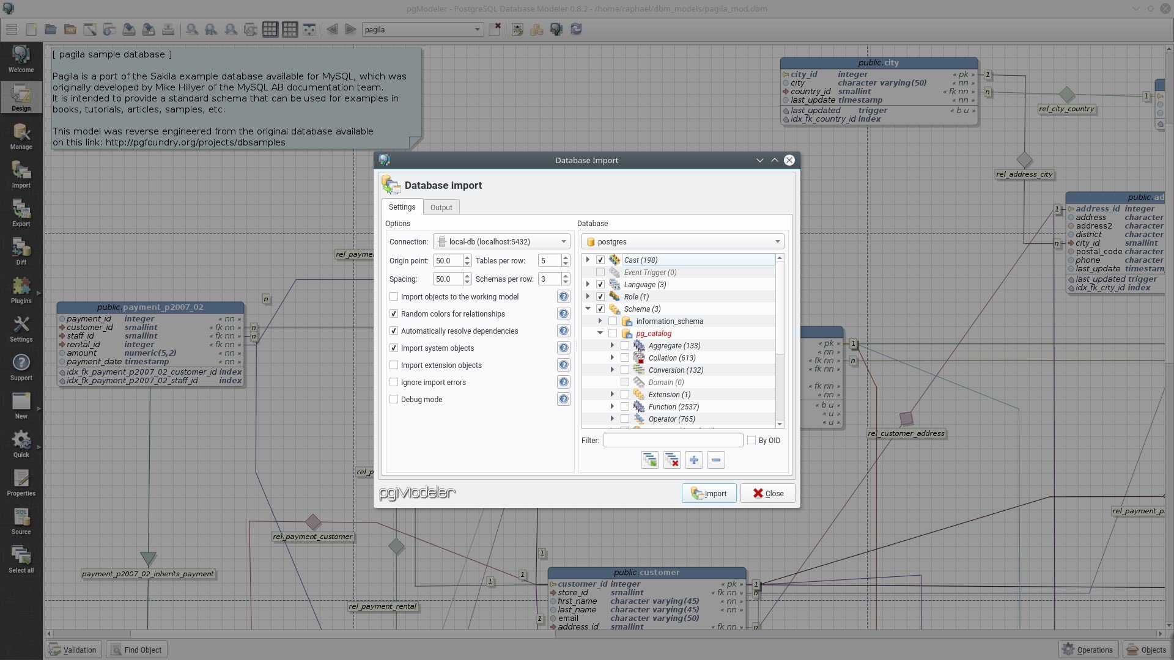Screen dimensions: 1174x660
Task: Select the Settings tab
Action: tap(402, 207)
